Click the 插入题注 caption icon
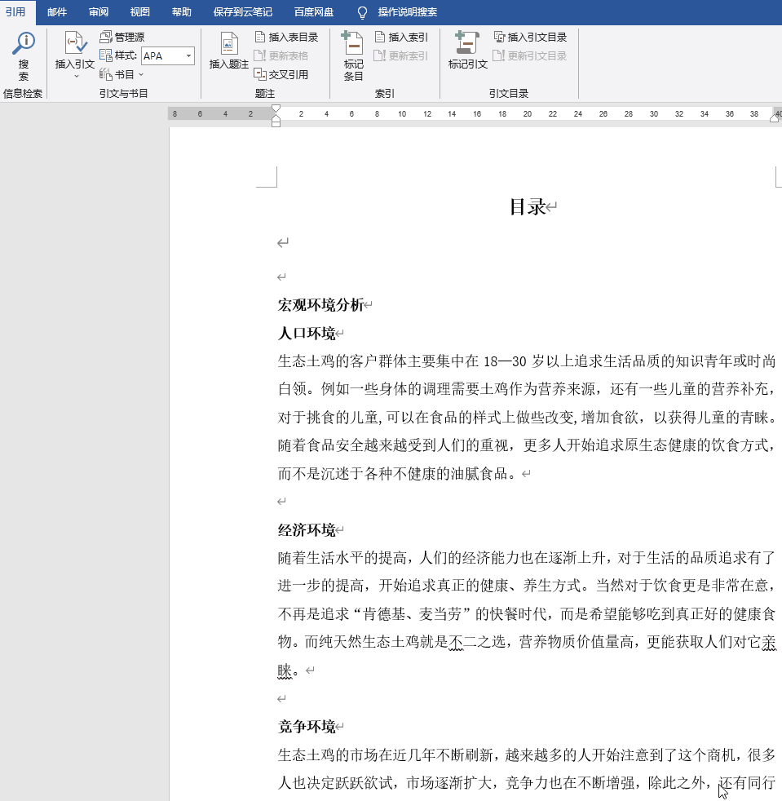The height and width of the screenshot is (801, 782). coord(229,52)
